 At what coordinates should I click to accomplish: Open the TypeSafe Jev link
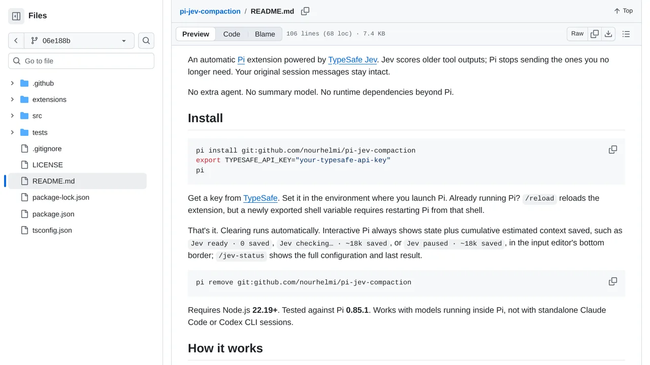[352, 60]
